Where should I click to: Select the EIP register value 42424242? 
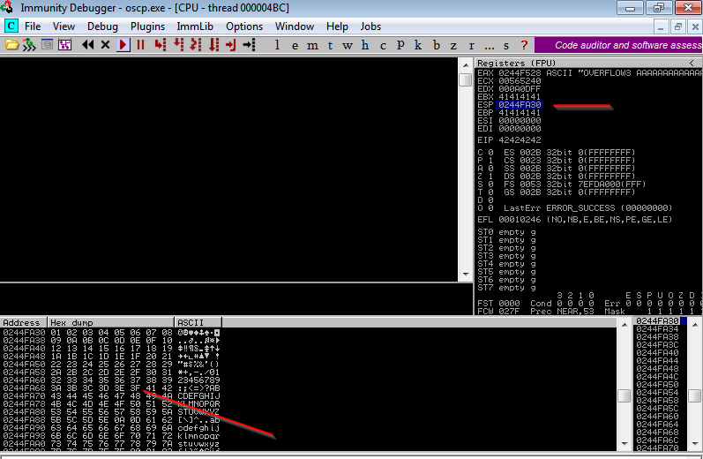520,140
